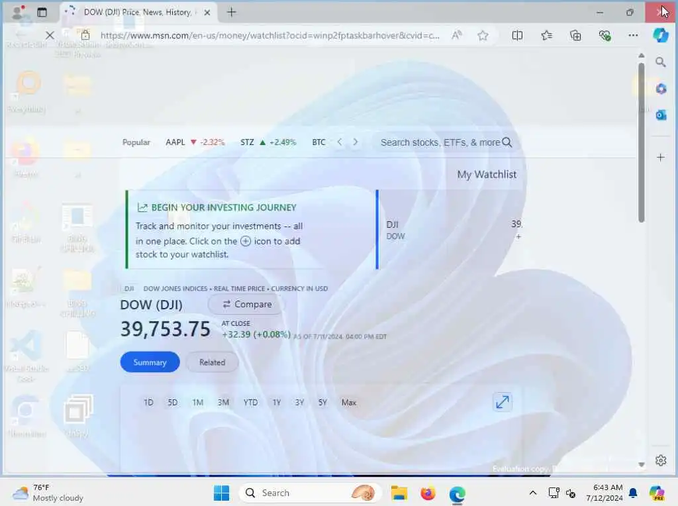This screenshot has width=678, height=506.
Task: Open Firefox from taskbar
Action: (x=428, y=493)
